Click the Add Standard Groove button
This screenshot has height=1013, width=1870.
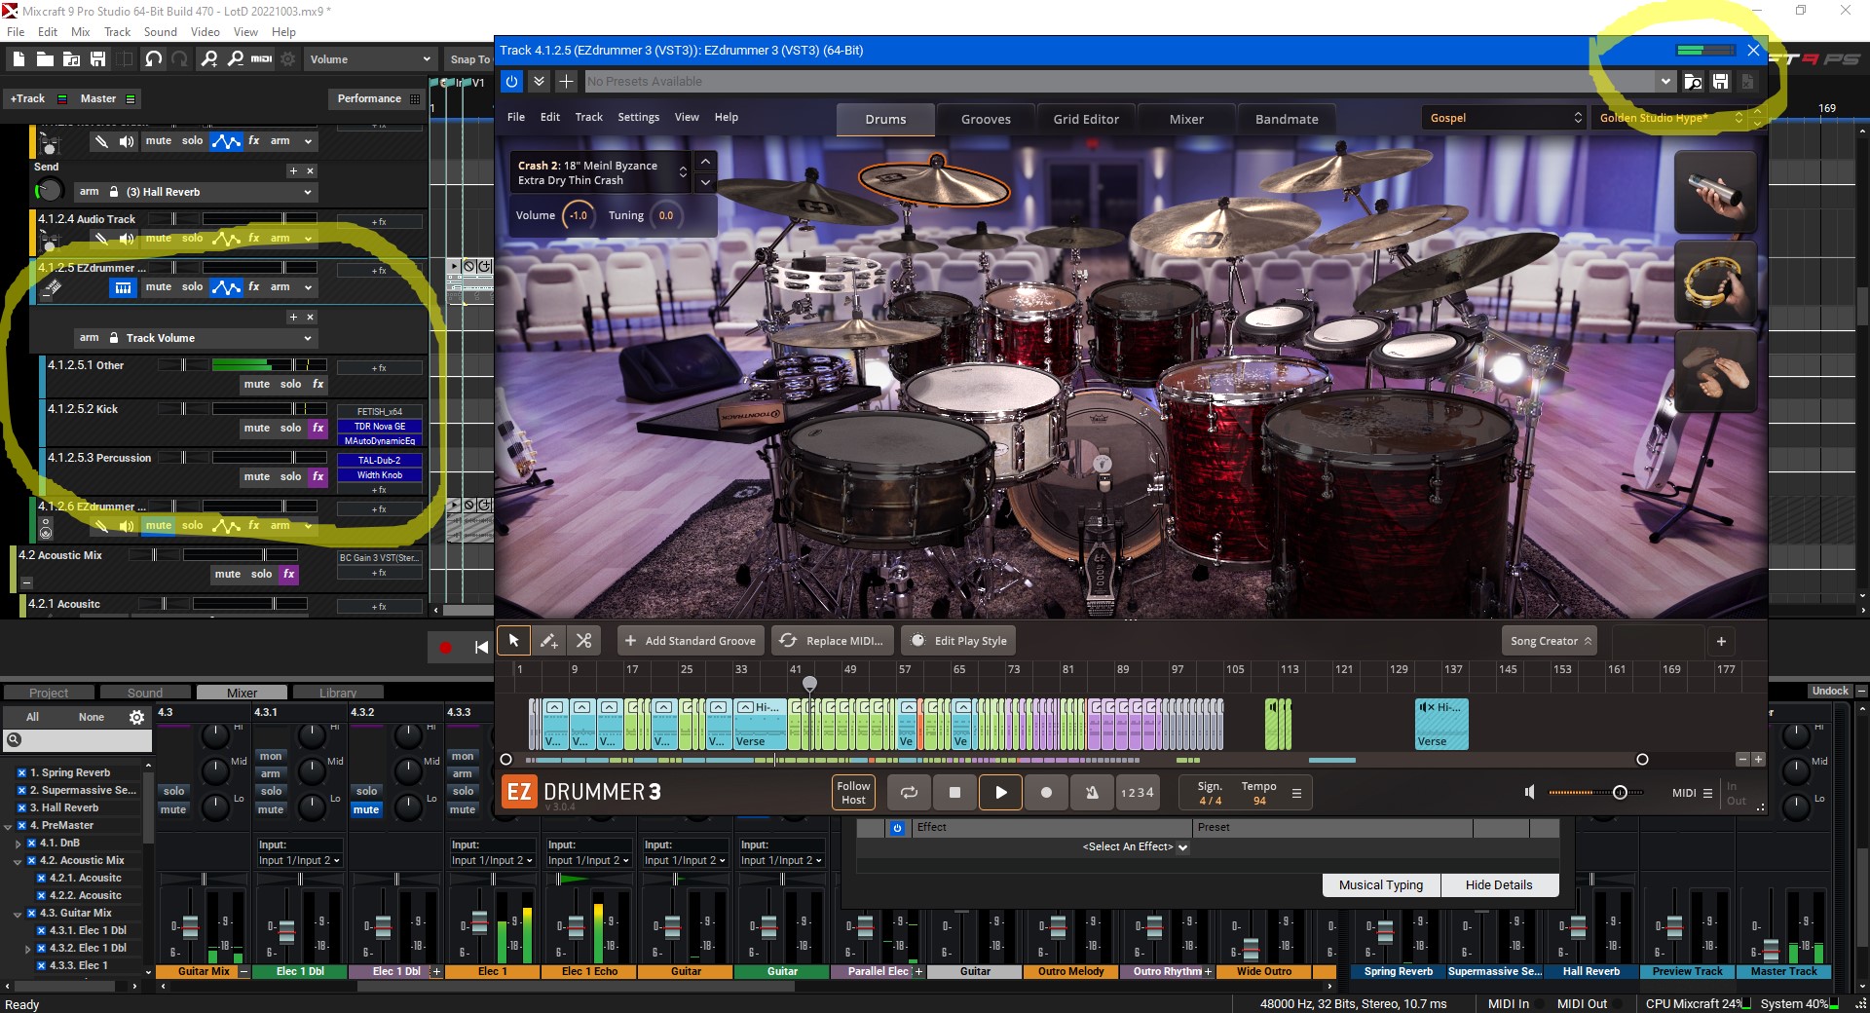pyautogui.click(x=691, y=640)
